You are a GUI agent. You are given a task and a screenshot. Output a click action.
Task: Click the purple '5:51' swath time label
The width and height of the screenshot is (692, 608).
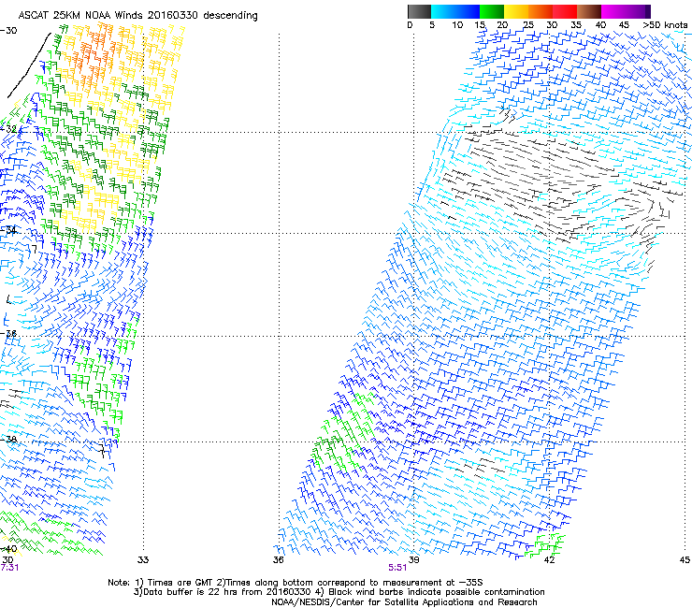397,568
